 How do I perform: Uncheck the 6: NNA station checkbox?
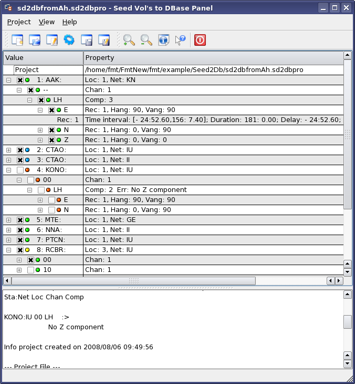point(20,230)
